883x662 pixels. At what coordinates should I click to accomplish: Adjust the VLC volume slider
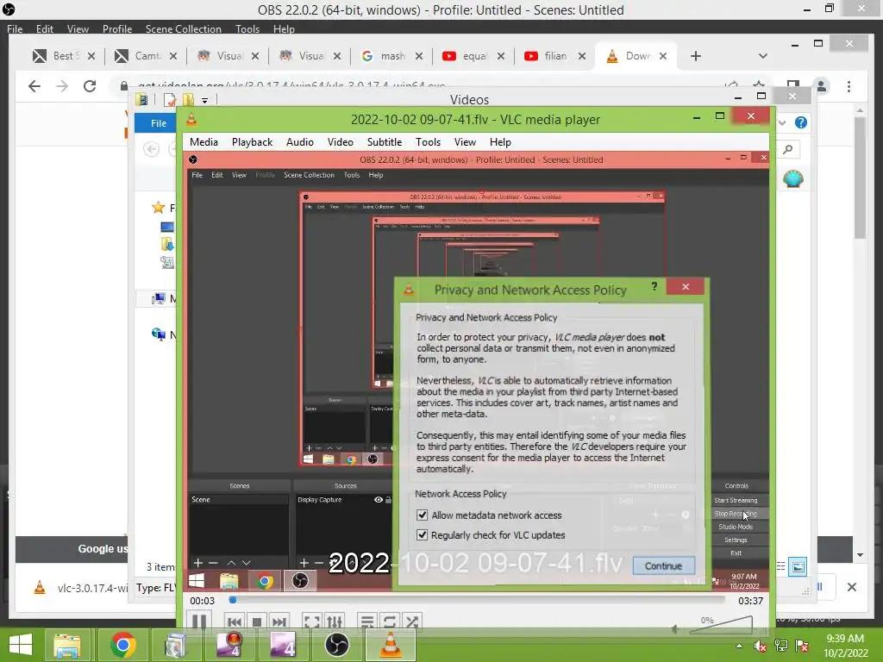[x=722, y=625]
